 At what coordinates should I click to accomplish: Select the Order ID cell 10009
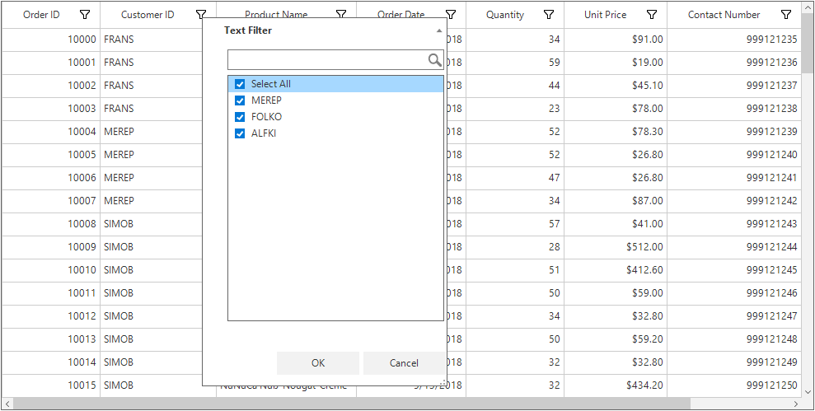pyautogui.click(x=51, y=247)
